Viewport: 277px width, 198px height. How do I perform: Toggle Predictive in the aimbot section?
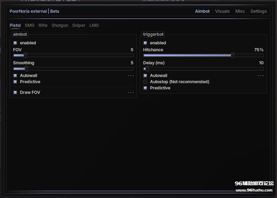pyautogui.click(x=15, y=82)
